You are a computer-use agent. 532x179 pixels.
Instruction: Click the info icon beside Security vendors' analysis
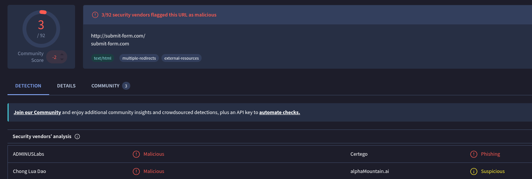tap(77, 137)
